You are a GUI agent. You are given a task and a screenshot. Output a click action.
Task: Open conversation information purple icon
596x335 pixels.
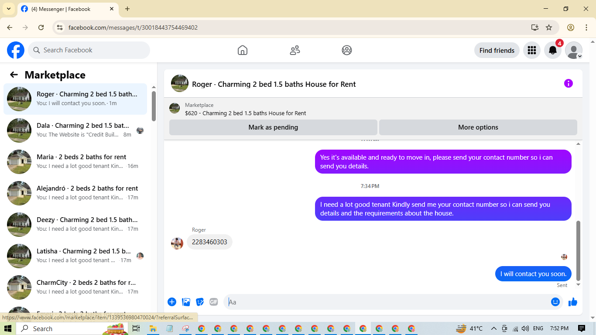click(x=568, y=83)
